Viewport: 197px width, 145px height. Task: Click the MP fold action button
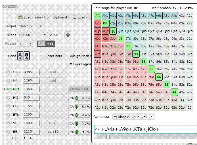(53, 81)
